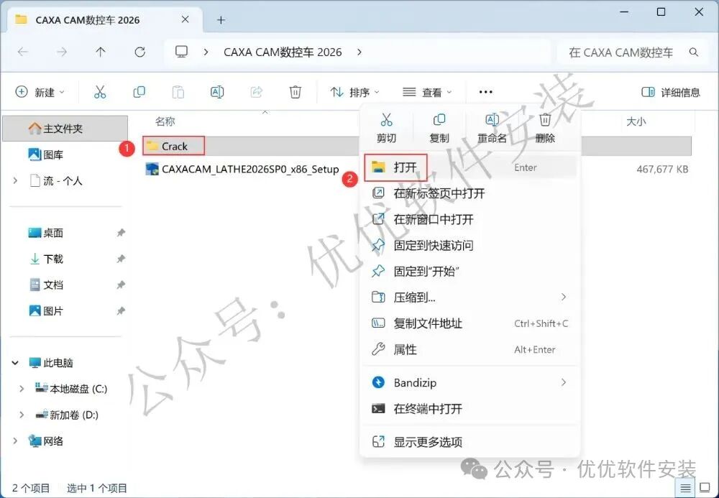The width and height of the screenshot is (719, 498).
Task: Click chevron after CAXA CAM数控车 2026 path
Action: click(x=359, y=52)
